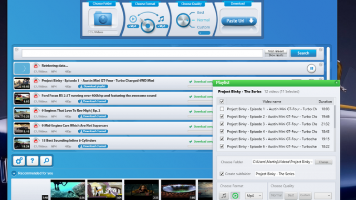
Task: Select the Mp3 music note format icon
Action: pyautogui.click(x=161, y=19)
